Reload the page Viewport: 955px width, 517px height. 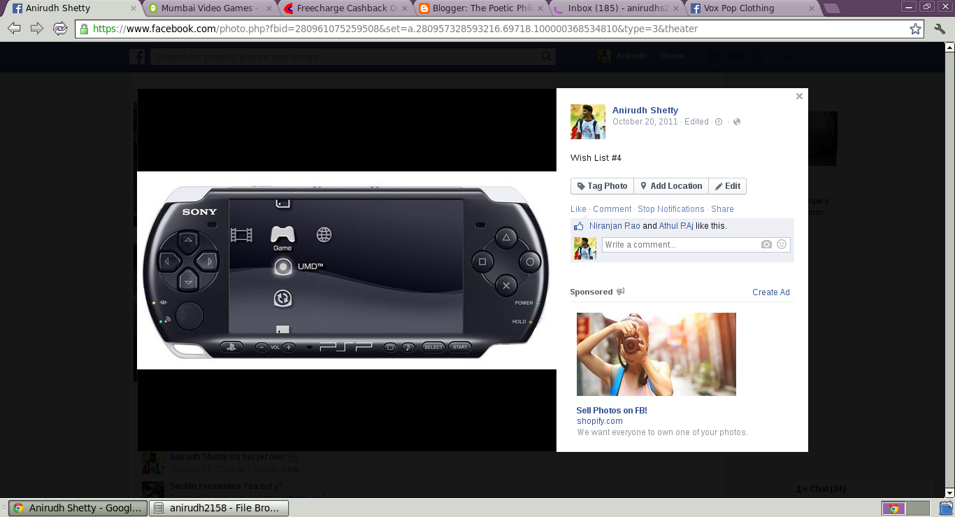pyautogui.click(x=60, y=29)
